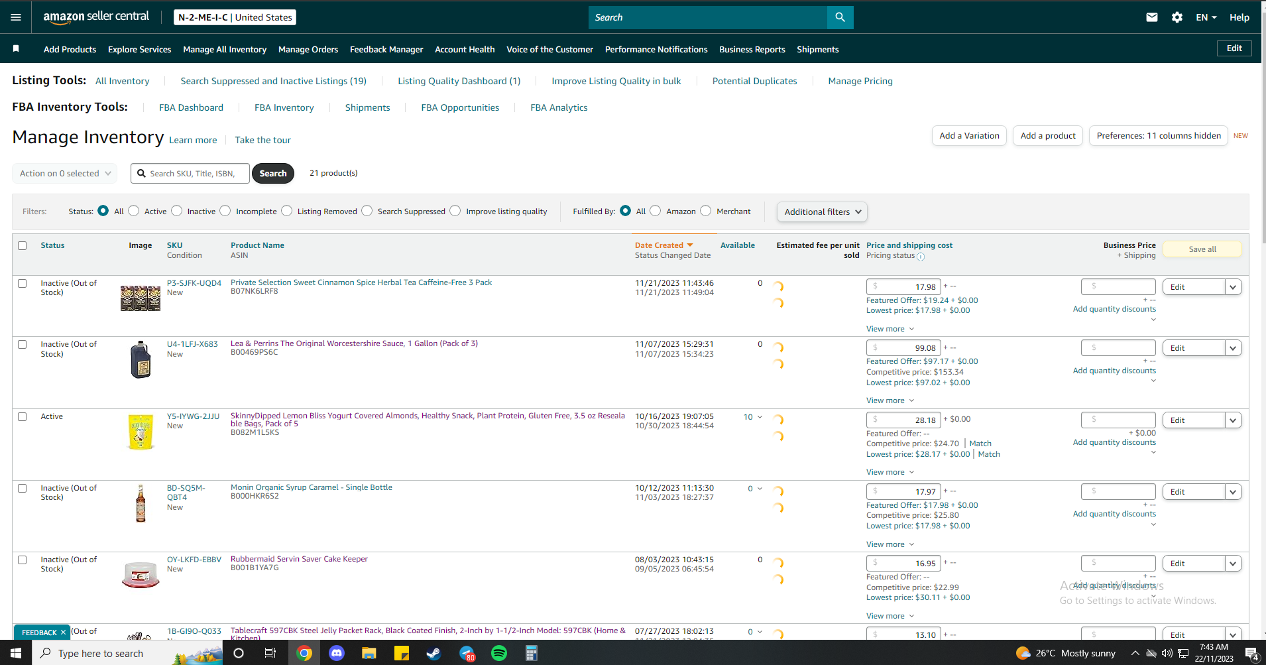Open Steam from the taskbar

coord(434,653)
